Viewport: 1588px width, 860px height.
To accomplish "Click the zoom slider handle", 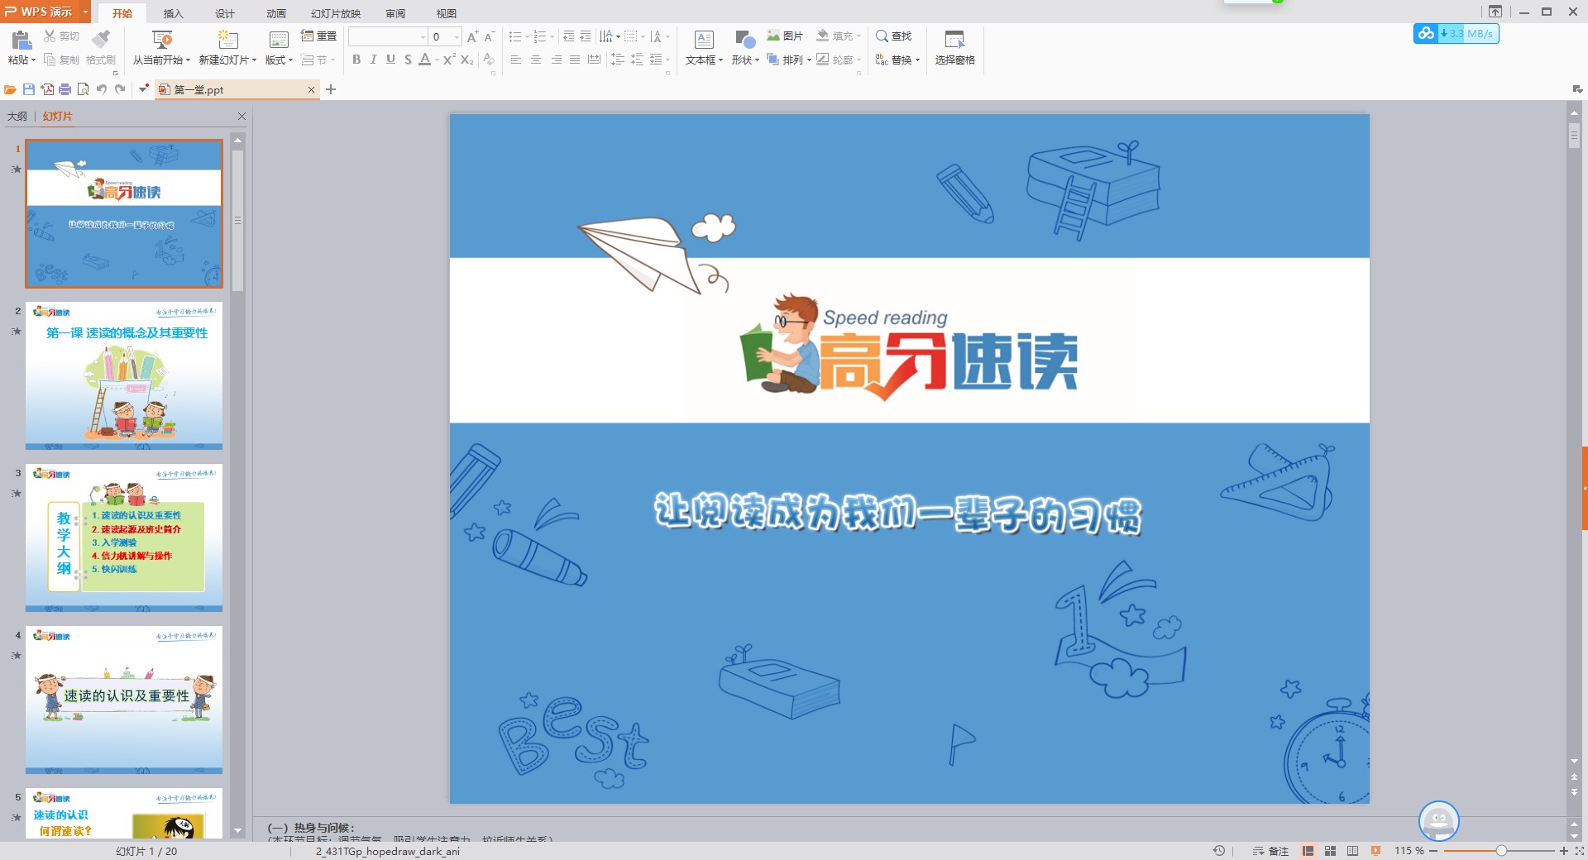I will point(1501,851).
